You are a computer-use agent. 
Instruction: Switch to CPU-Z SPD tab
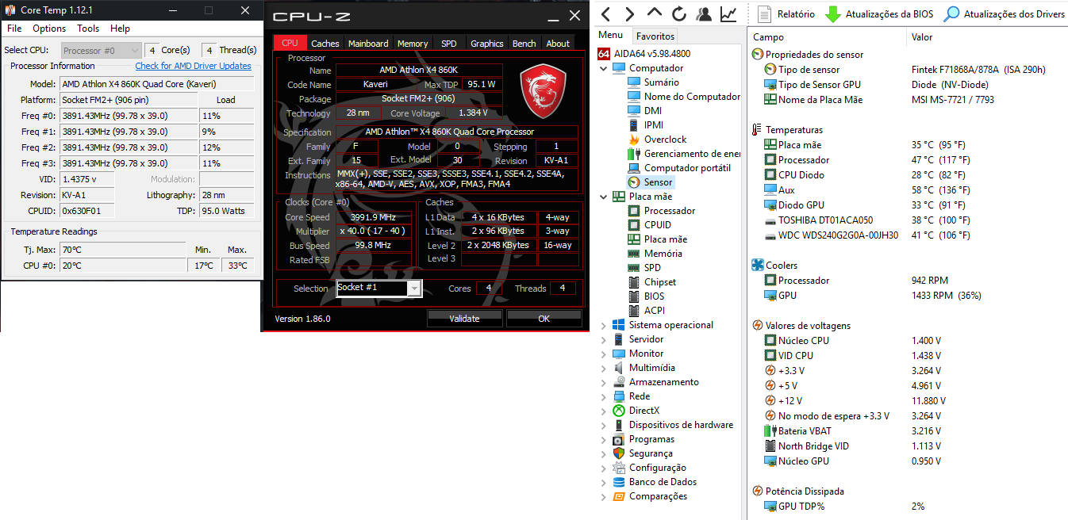pyautogui.click(x=449, y=44)
